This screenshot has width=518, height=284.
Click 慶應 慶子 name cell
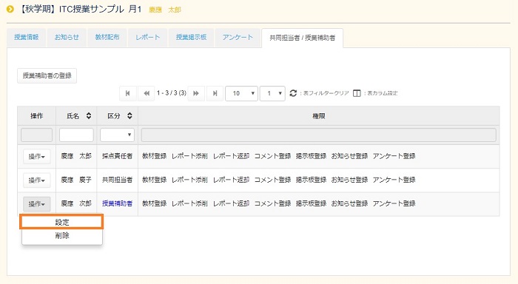(x=76, y=180)
